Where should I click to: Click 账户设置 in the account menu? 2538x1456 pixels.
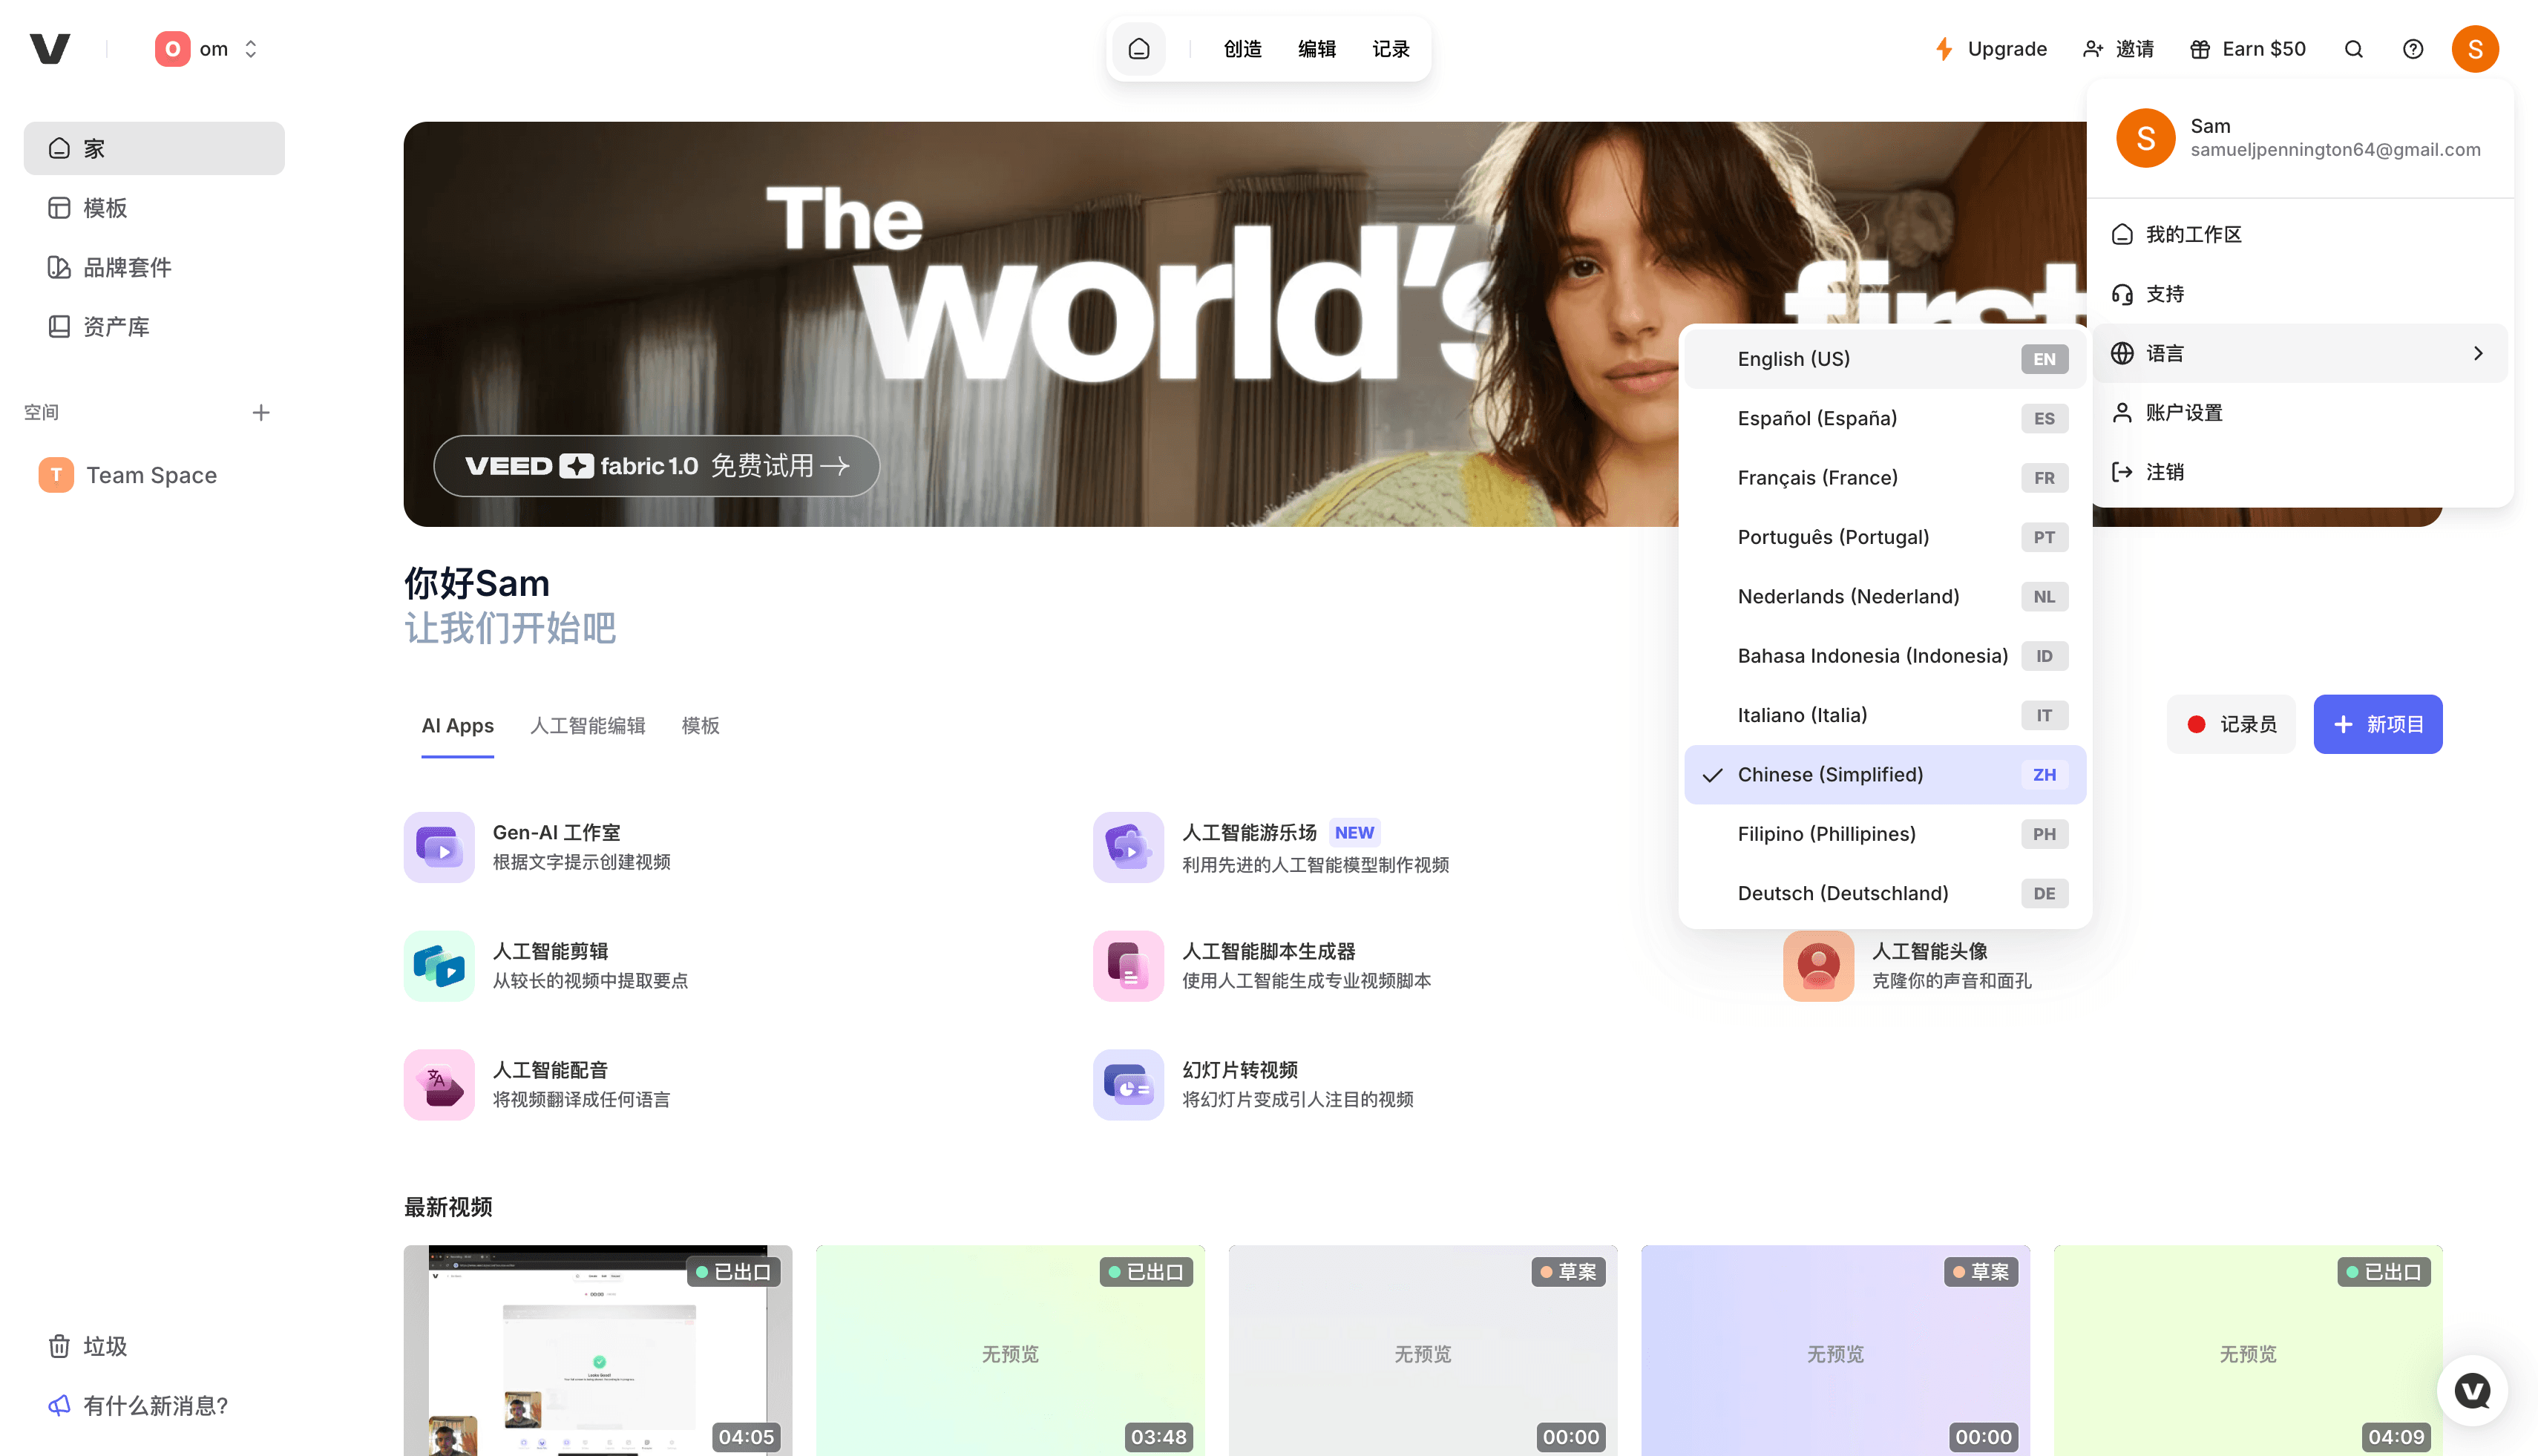(2183, 412)
